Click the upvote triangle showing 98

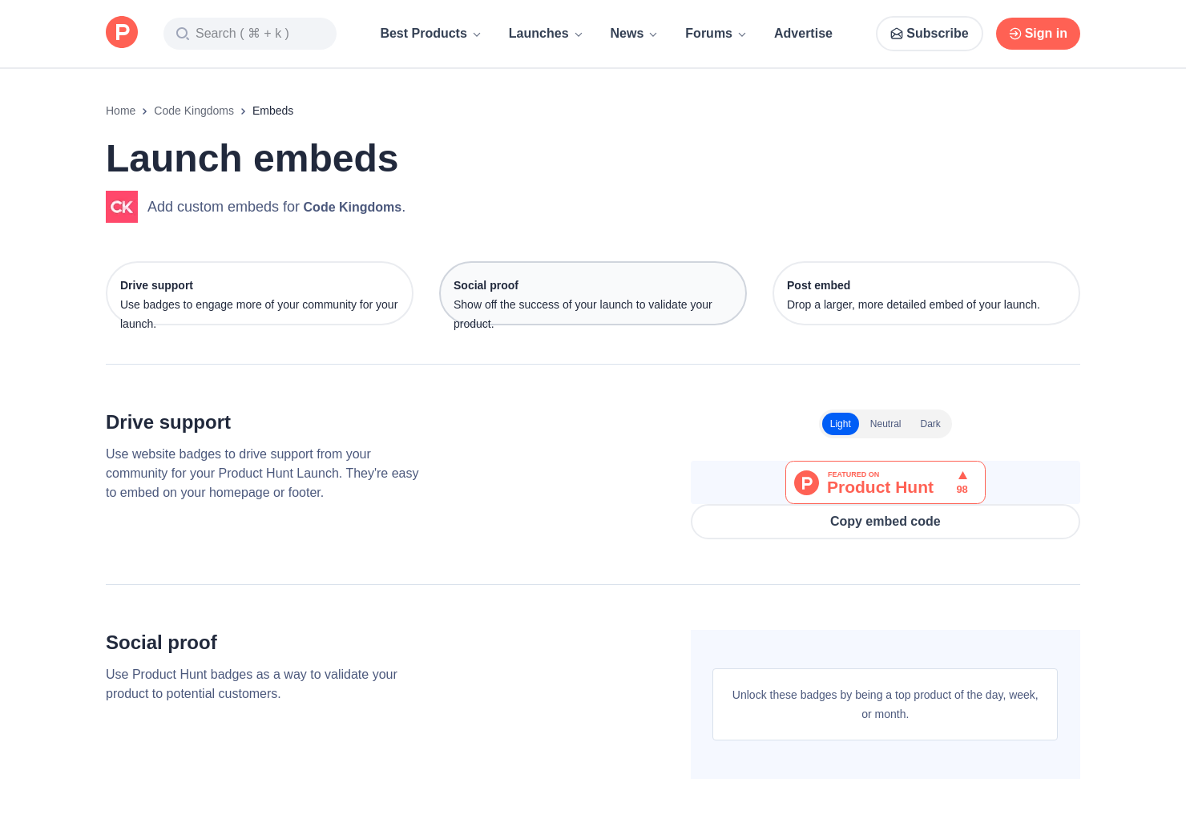pyautogui.click(x=962, y=482)
